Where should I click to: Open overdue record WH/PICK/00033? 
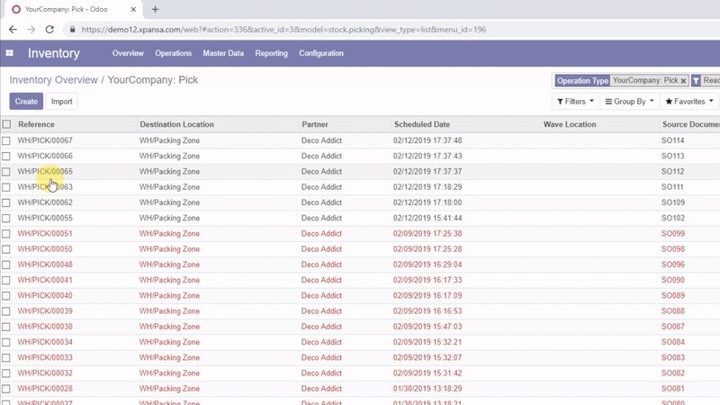pos(45,357)
